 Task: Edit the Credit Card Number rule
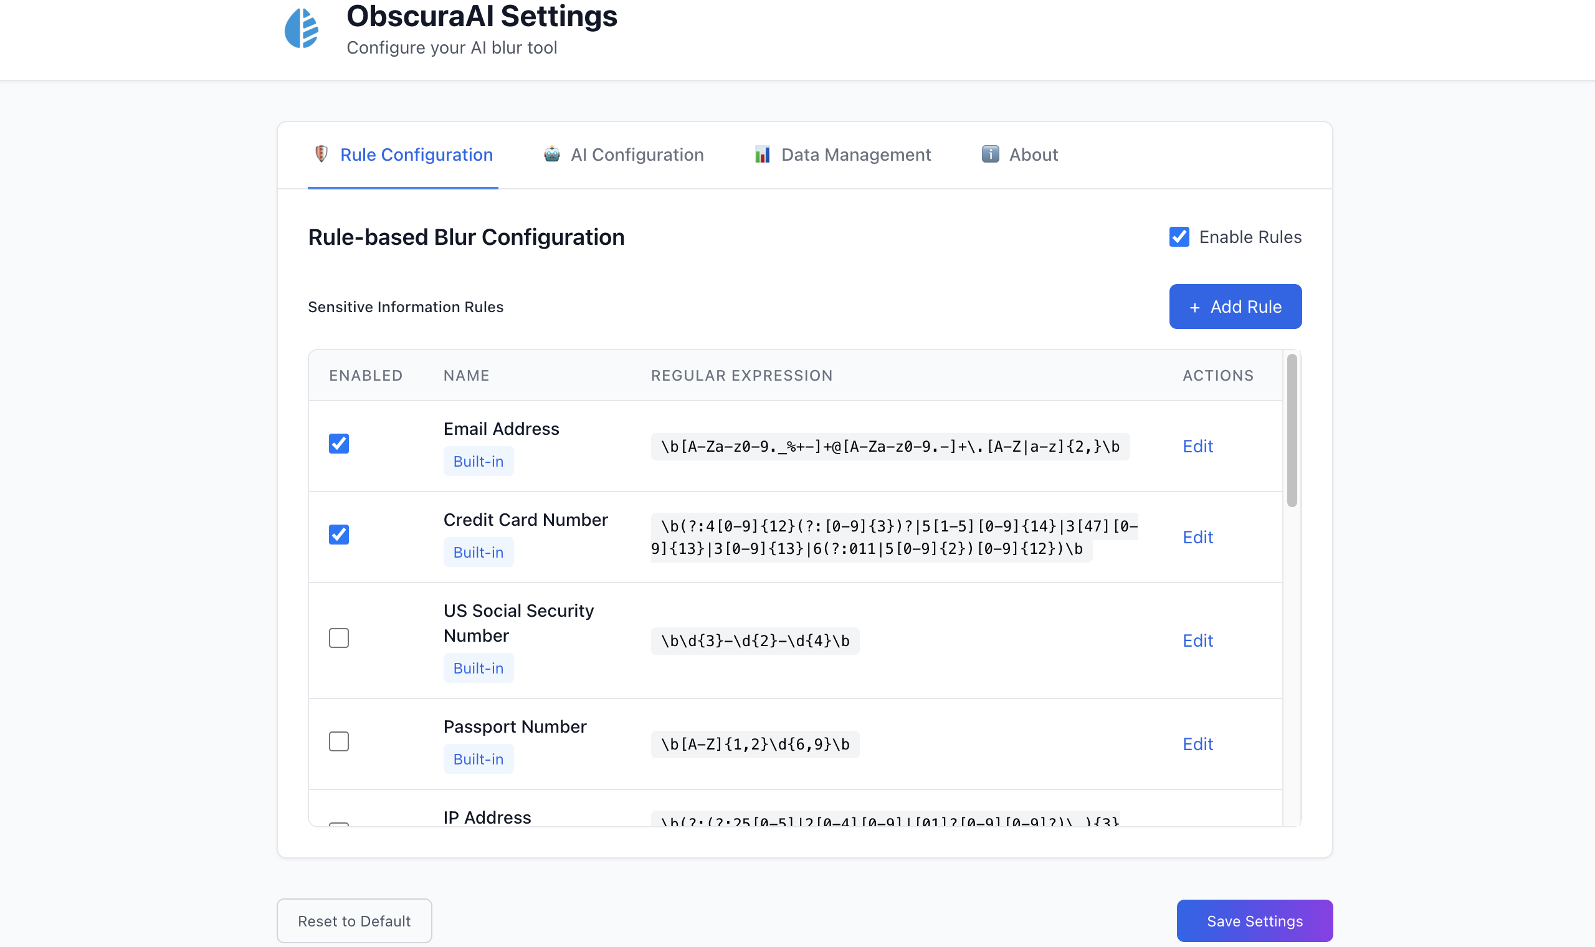(x=1197, y=537)
